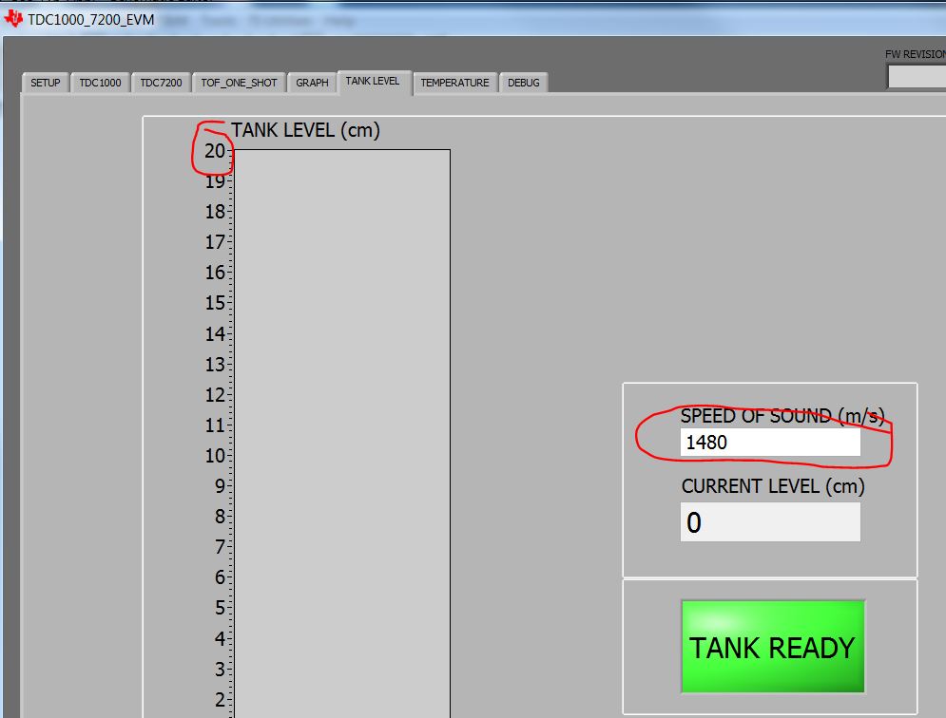
Task: Click the 14 label on tank scale
Action: click(215, 334)
